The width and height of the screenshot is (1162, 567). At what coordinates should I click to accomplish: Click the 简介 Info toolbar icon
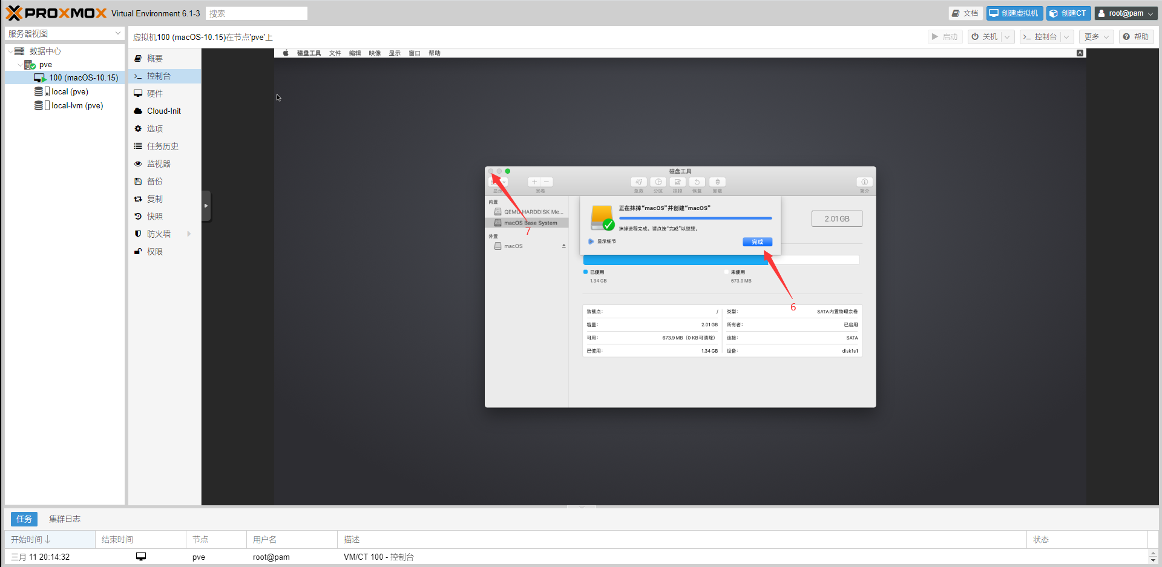[x=864, y=182]
